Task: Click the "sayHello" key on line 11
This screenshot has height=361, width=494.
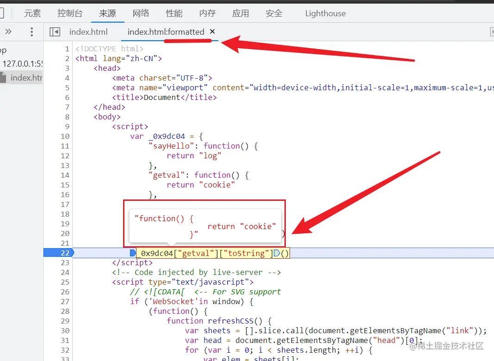Action: (x=172, y=146)
